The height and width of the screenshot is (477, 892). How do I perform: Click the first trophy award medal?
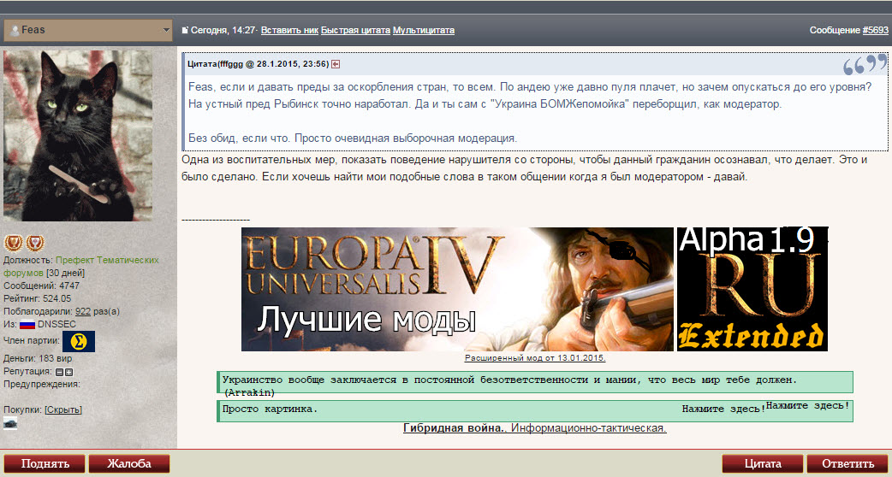[x=13, y=243]
